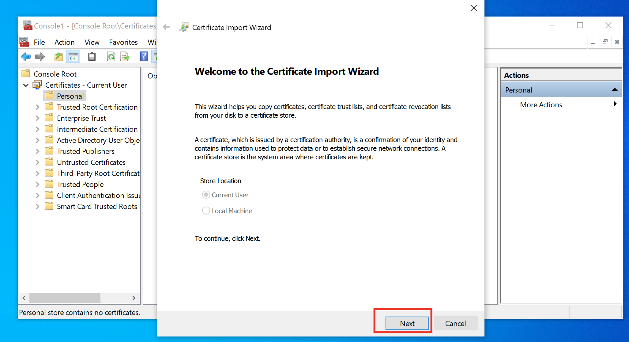Click the wizard's back arrow icon
The width and height of the screenshot is (629, 342).
pyautogui.click(x=166, y=27)
